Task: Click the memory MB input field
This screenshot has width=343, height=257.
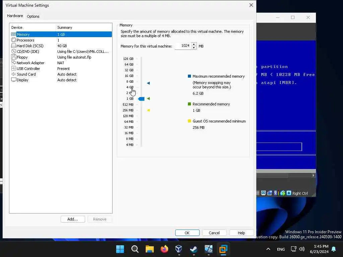Action: [183, 46]
